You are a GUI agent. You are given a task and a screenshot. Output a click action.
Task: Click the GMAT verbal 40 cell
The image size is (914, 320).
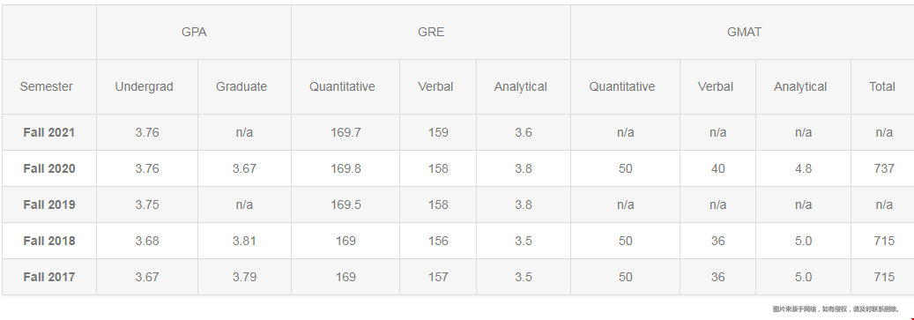point(717,168)
